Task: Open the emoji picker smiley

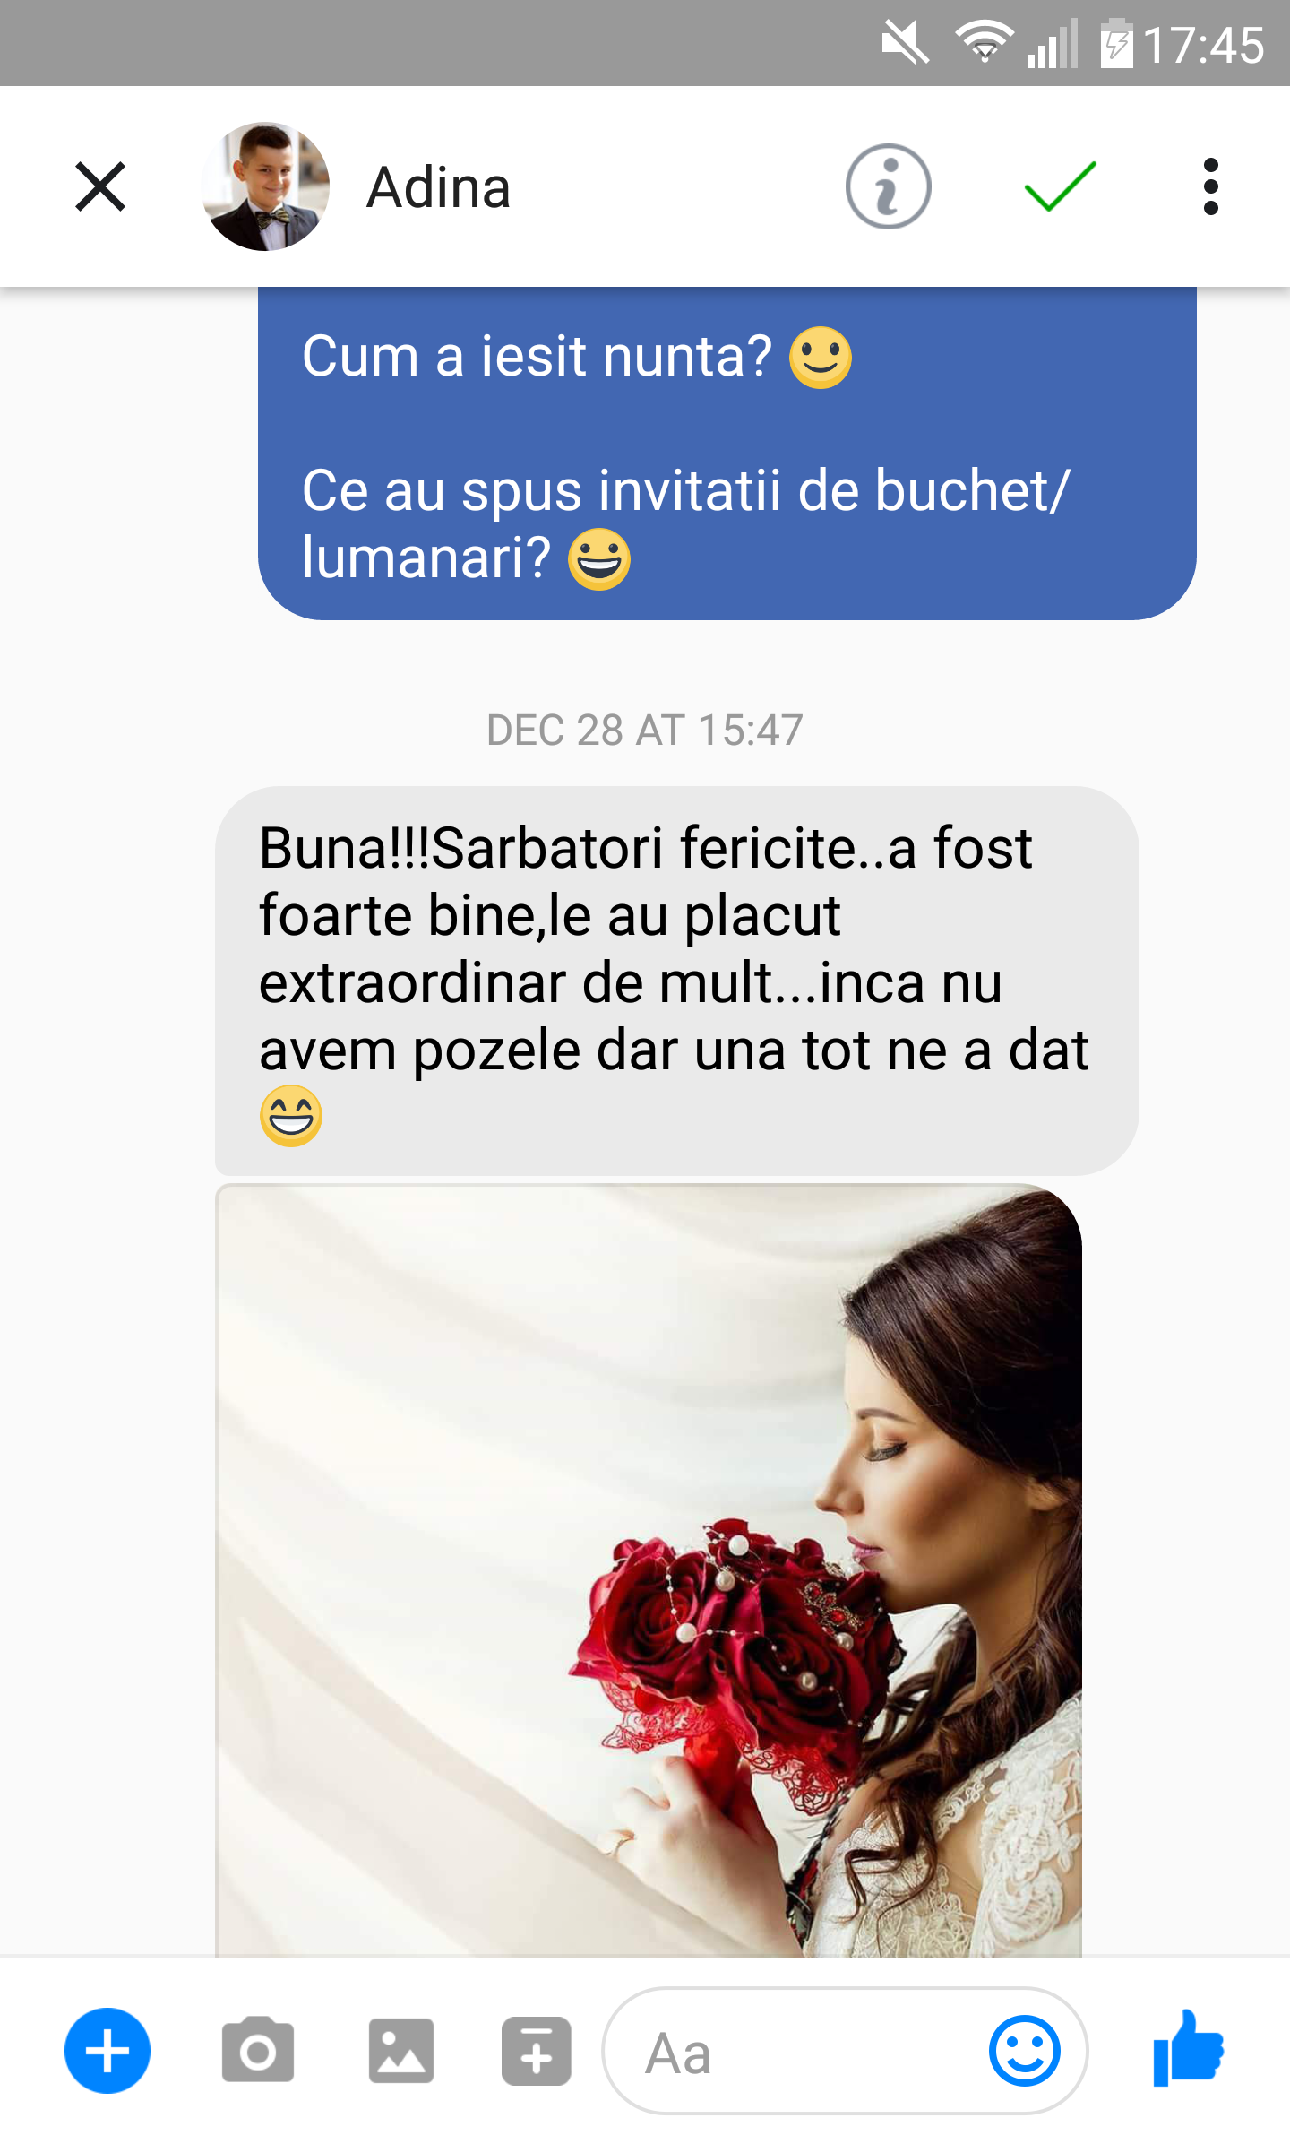Action: (1025, 2051)
